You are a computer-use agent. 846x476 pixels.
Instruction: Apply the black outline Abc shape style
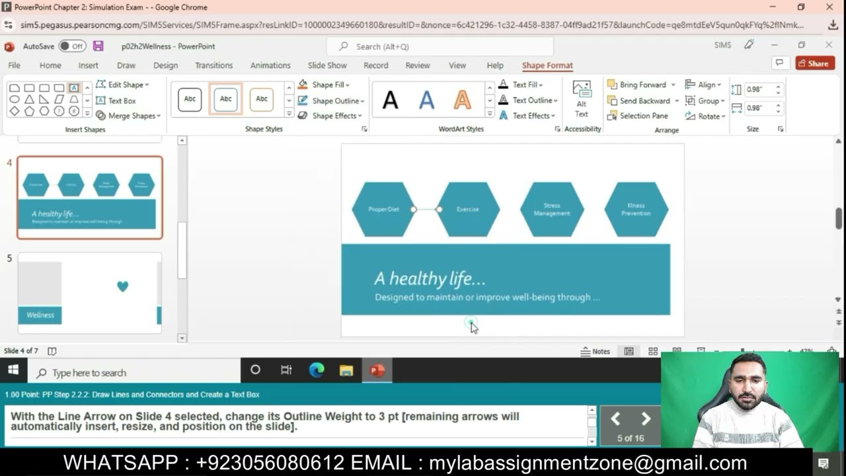click(190, 99)
